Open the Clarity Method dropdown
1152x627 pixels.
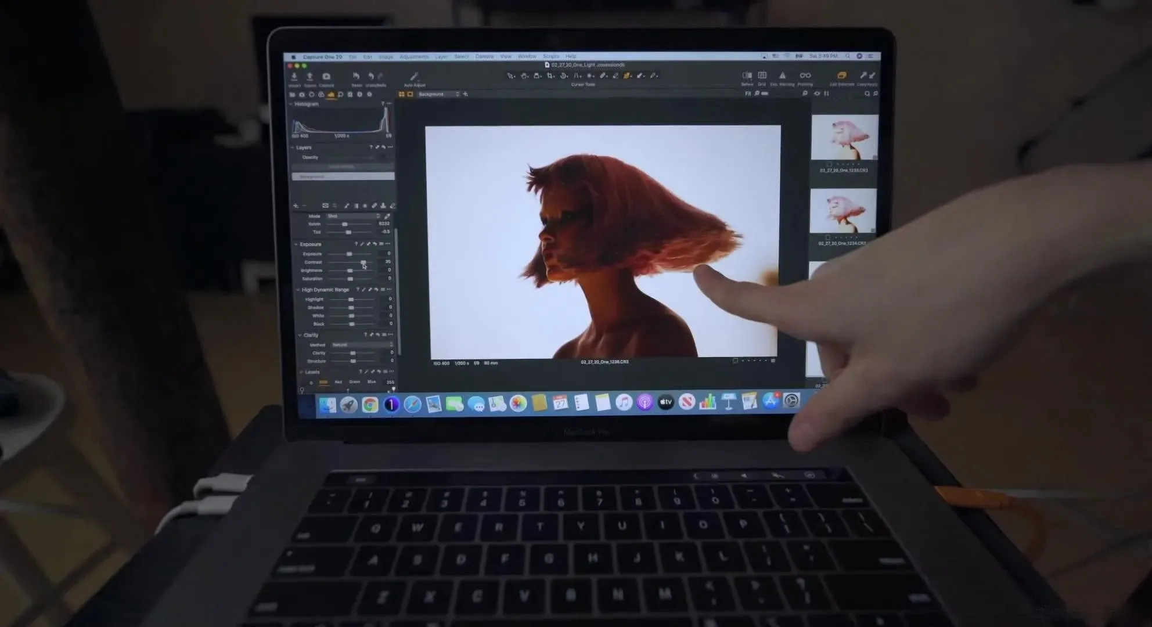(362, 345)
